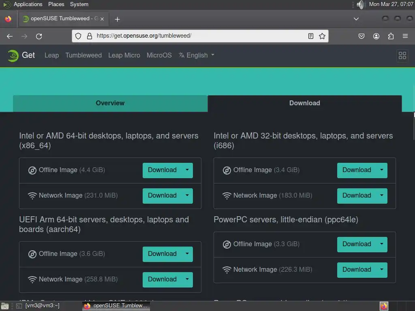Open the English language dropdown
Screen dimensions: 415x311
point(197,55)
